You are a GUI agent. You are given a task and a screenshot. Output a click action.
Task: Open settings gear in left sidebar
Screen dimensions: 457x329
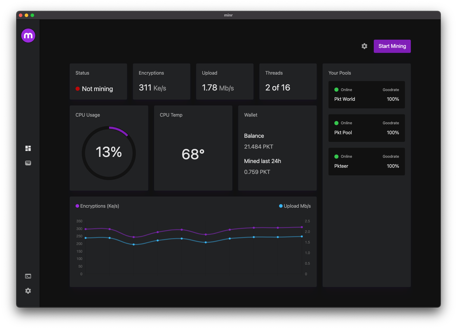point(28,291)
